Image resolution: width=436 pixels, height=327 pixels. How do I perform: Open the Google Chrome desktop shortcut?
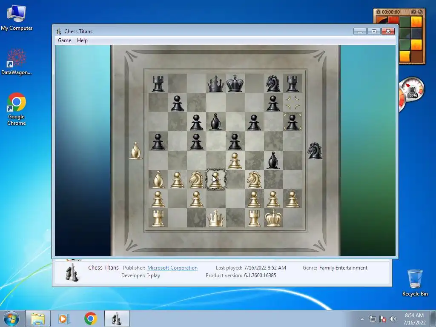17,109
